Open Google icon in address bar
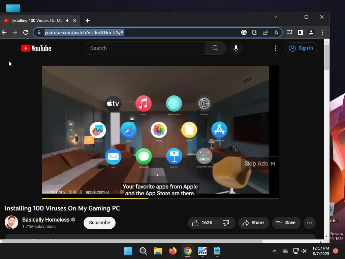The image size is (345, 259). (x=244, y=32)
